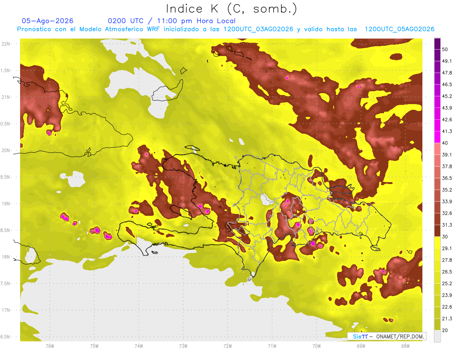
Task: Click the "69W" longitude axis label
Action: [361, 346]
